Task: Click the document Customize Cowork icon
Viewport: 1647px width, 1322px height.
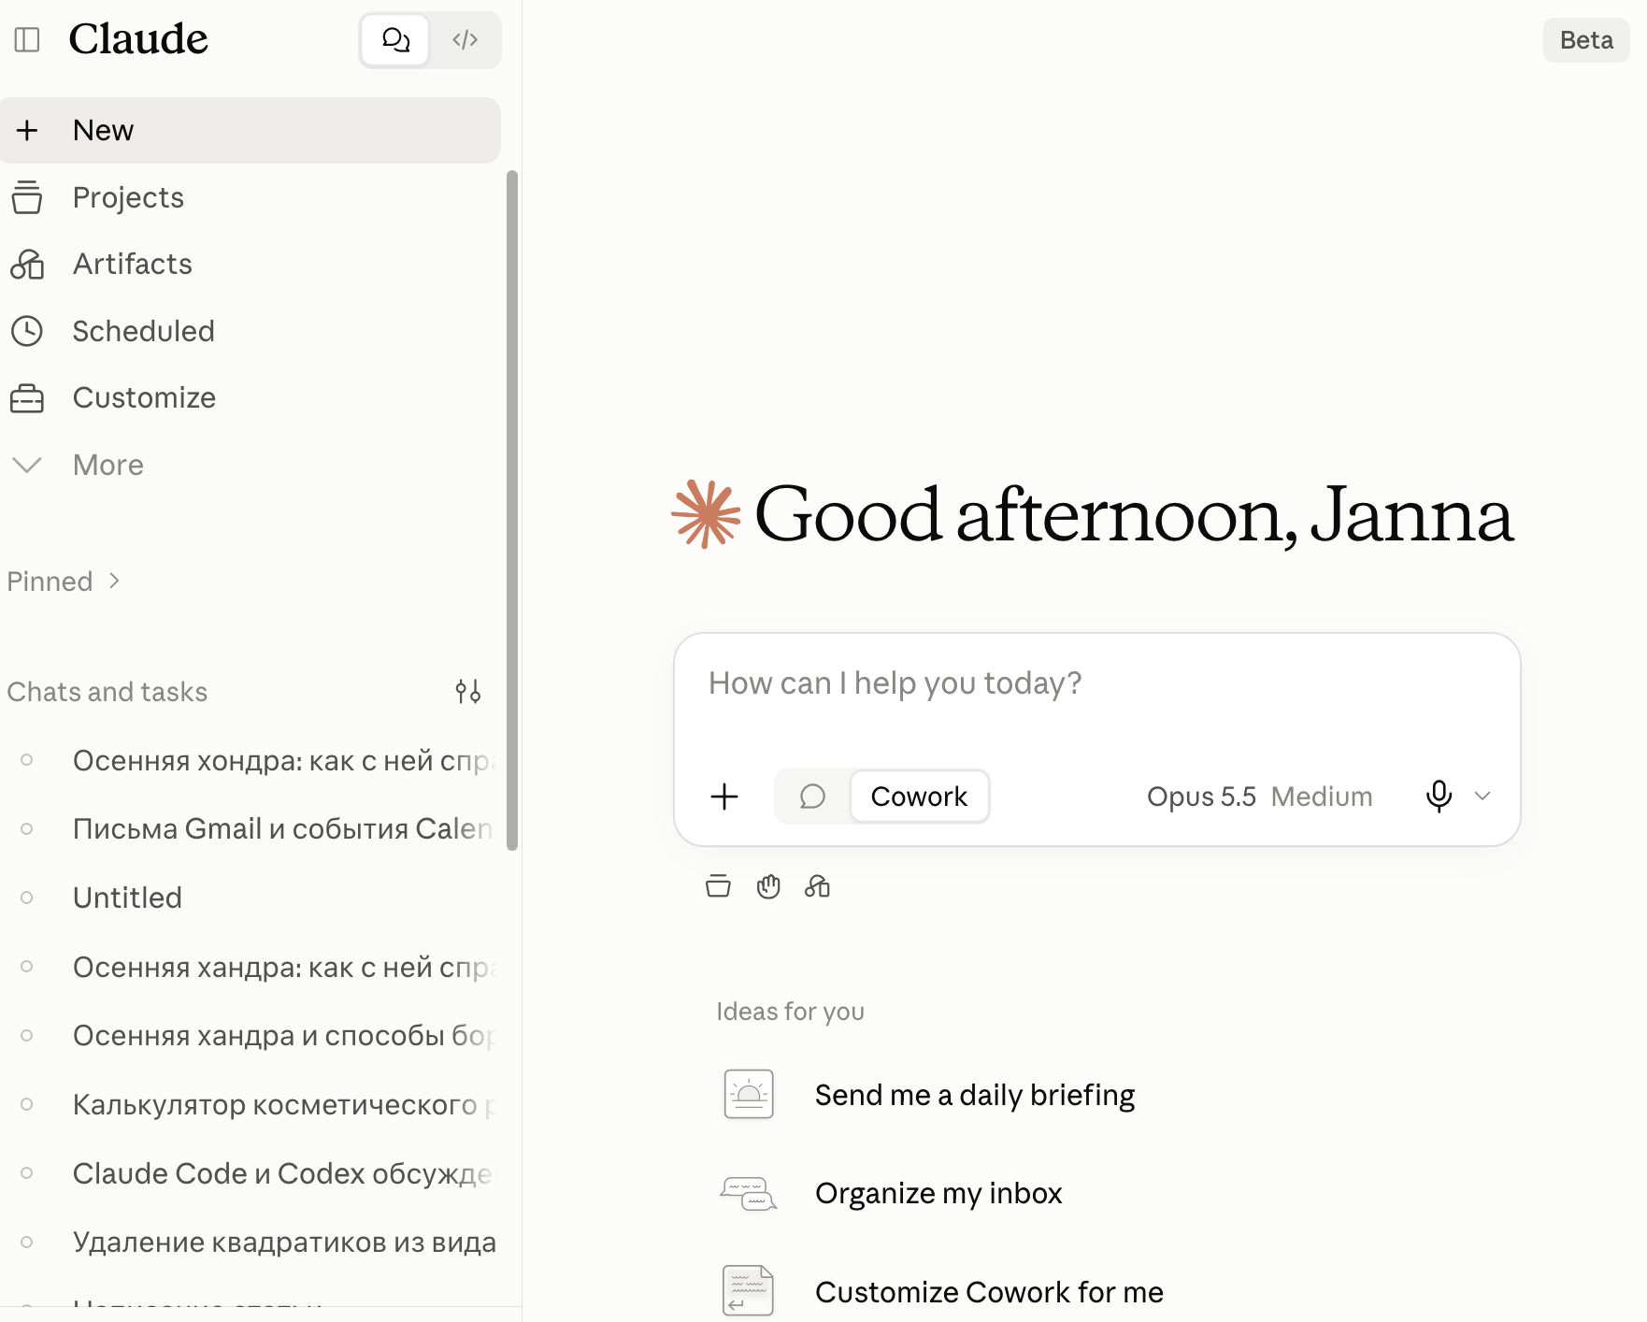Action: tap(748, 1290)
